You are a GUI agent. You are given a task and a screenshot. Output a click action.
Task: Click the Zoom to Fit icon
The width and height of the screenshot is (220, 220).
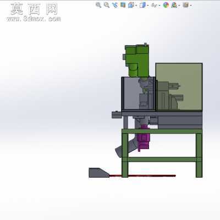[98, 5]
